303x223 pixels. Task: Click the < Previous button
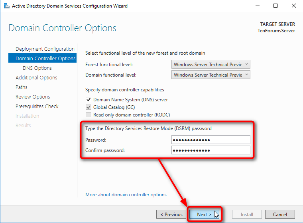click(171, 214)
